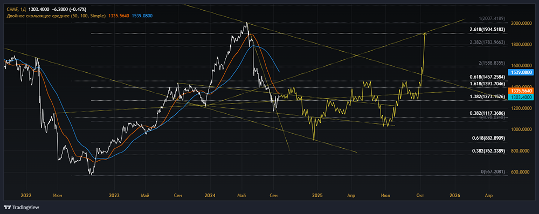Click the blue MA value 1539.0800 in legend

(142, 16)
